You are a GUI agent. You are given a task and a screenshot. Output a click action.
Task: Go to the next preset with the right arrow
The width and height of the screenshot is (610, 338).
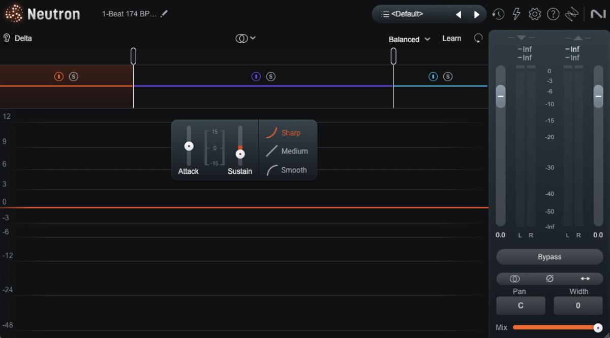[477, 15]
